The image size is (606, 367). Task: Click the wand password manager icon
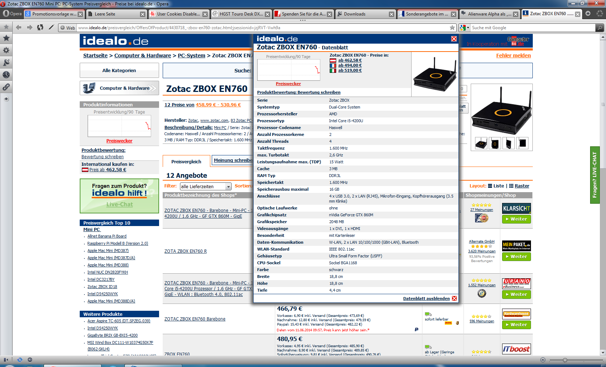pyautogui.click(x=51, y=27)
